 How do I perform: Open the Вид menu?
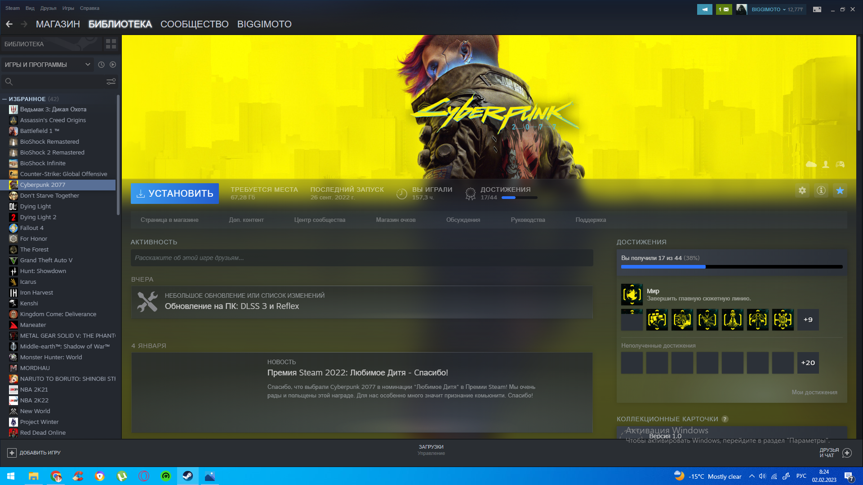(30, 8)
